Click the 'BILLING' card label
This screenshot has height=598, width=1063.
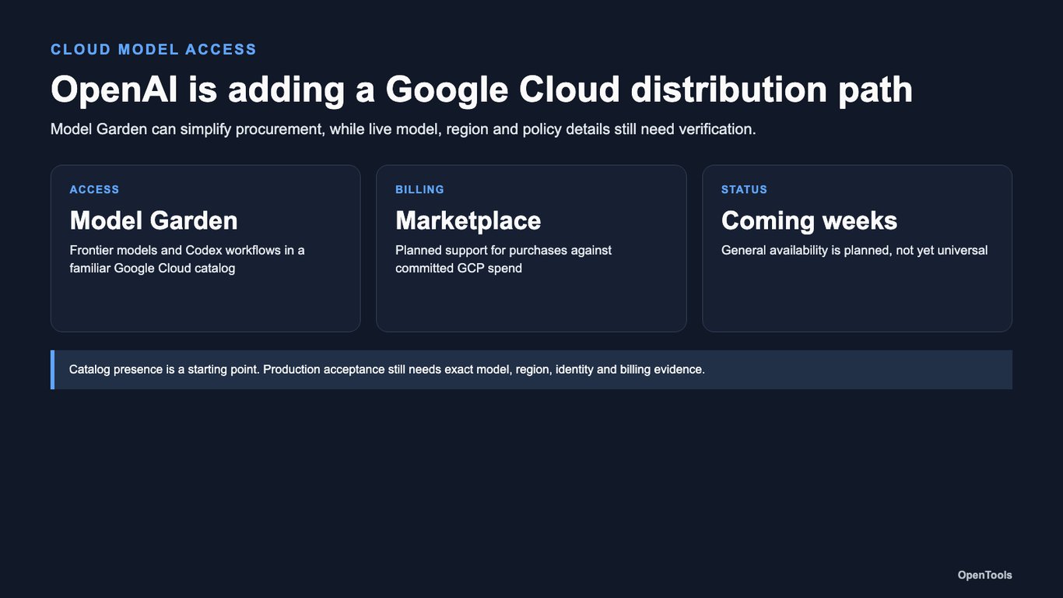[419, 190]
